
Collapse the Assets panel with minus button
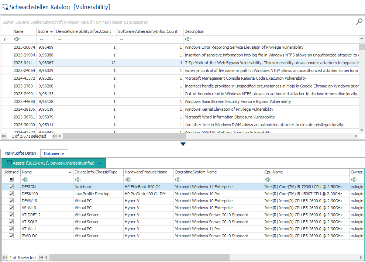click(x=99, y=163)
